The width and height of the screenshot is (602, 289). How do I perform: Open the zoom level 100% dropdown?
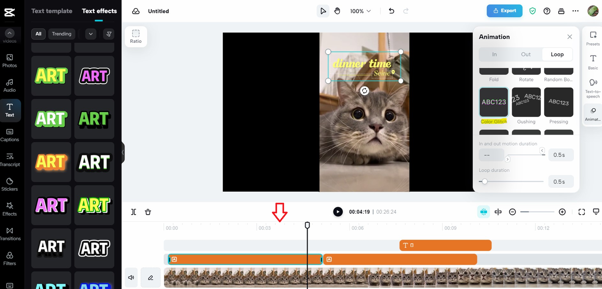[x=360, y=11]
